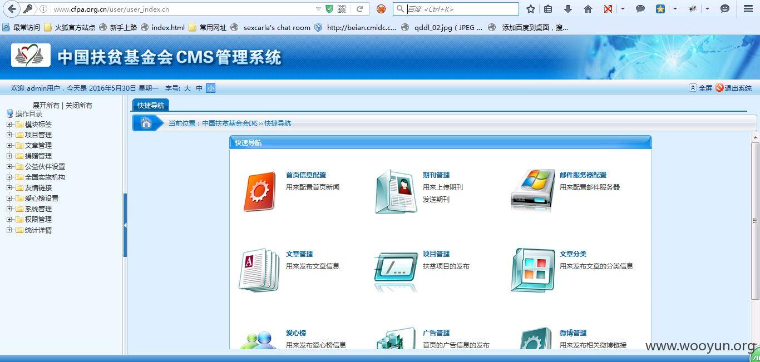
Task: Expand the 友情链接 tree node
Action: tap(9, 188)
